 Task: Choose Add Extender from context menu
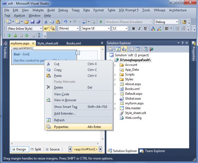[79, 114]
